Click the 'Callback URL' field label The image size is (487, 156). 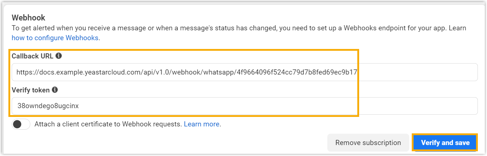(x=33, y=56)
